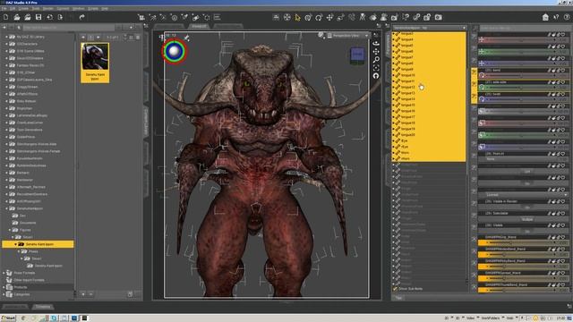Viewport: 573px width, 322px height.
Task: Click the first icon of the left toolbar group
Action: click(141, 17)
